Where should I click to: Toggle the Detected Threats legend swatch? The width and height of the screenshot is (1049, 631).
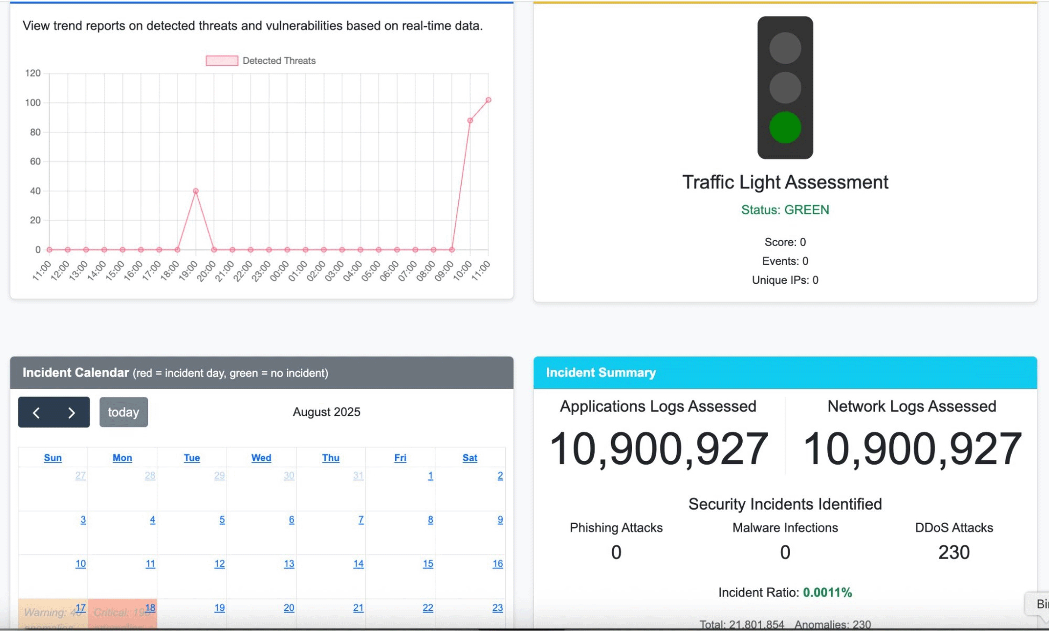pos(222,61)
